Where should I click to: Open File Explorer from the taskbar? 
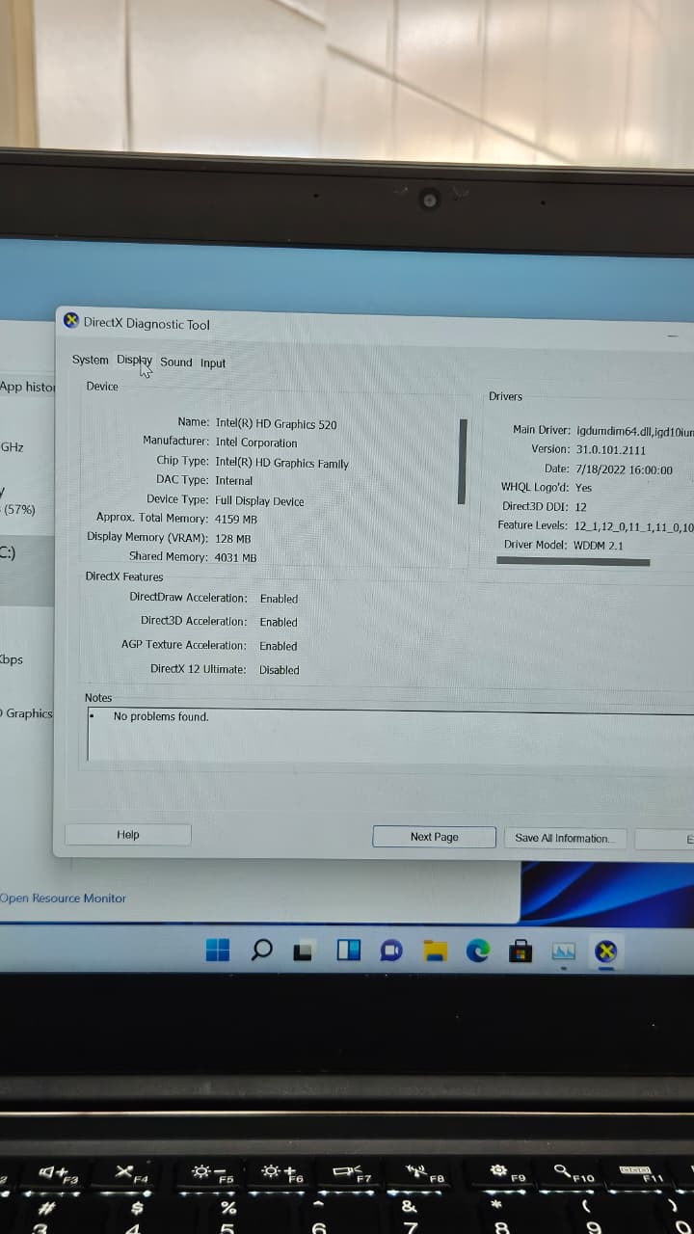point(436,952)
